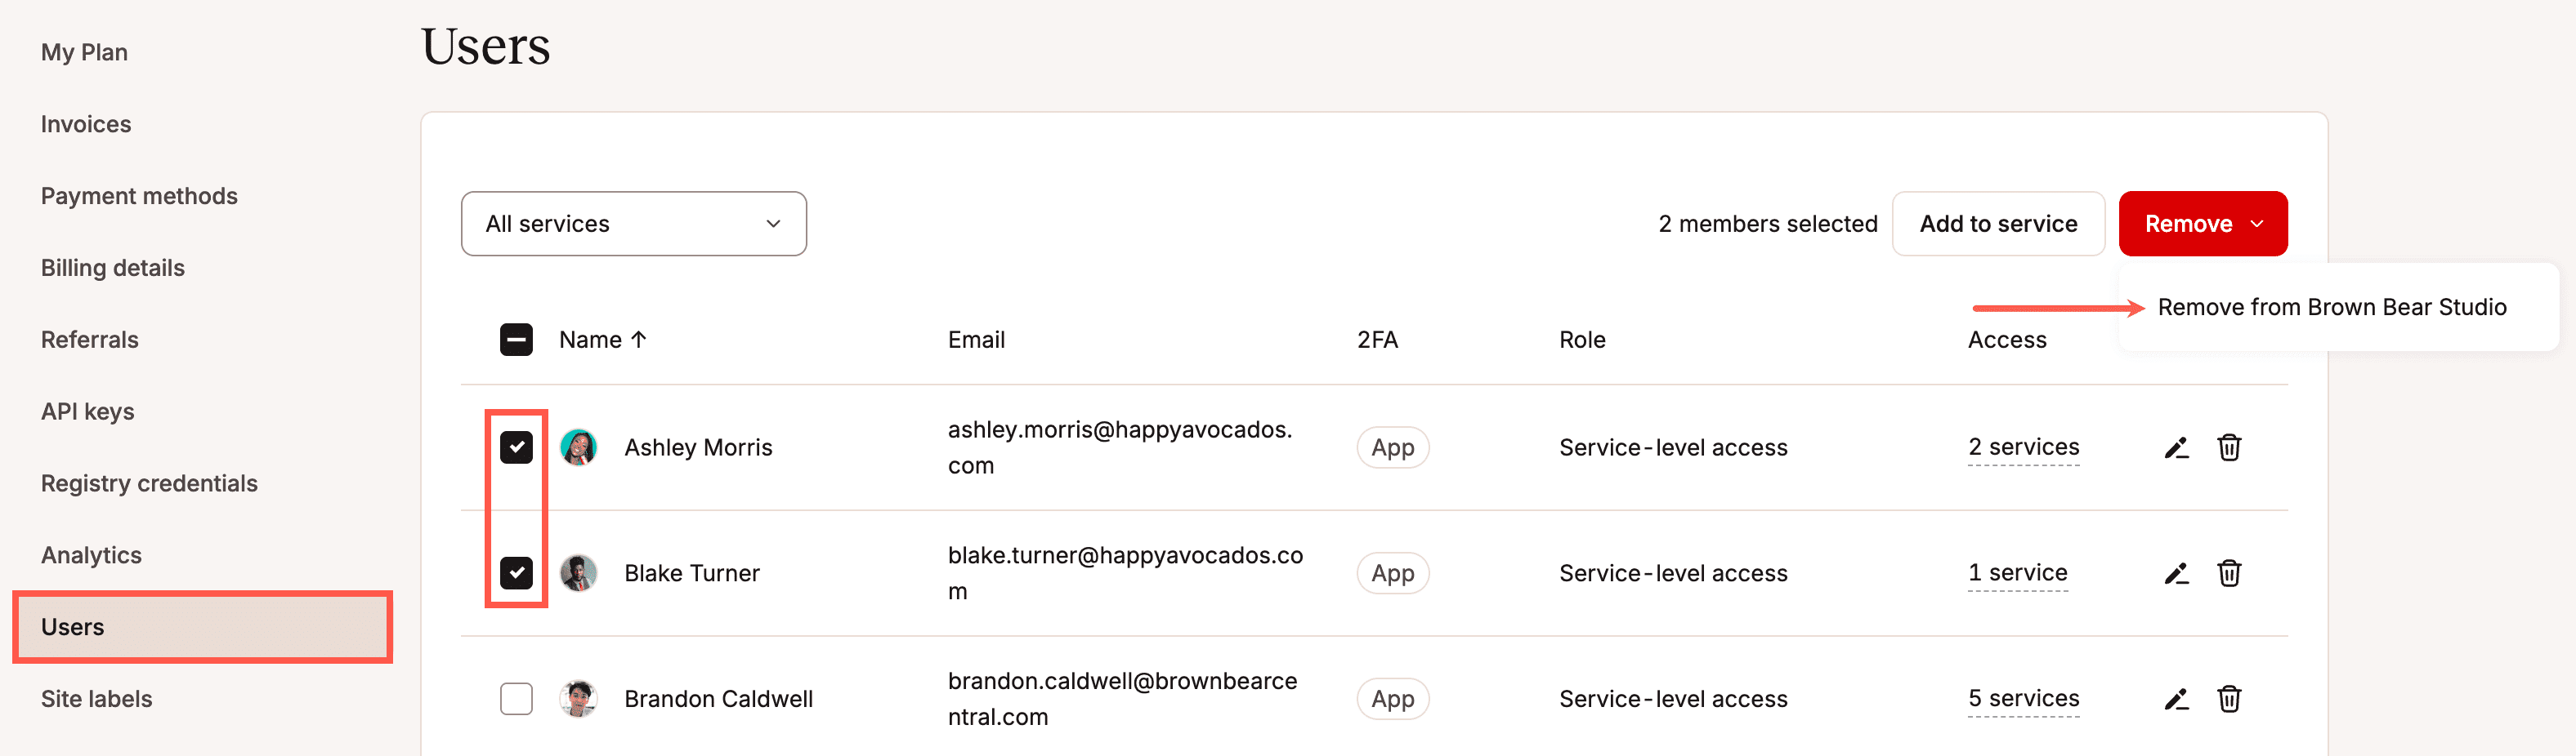Click trash icon for Ashley Morris
Screen dimensions: 2576x756
pos(2229,447)
